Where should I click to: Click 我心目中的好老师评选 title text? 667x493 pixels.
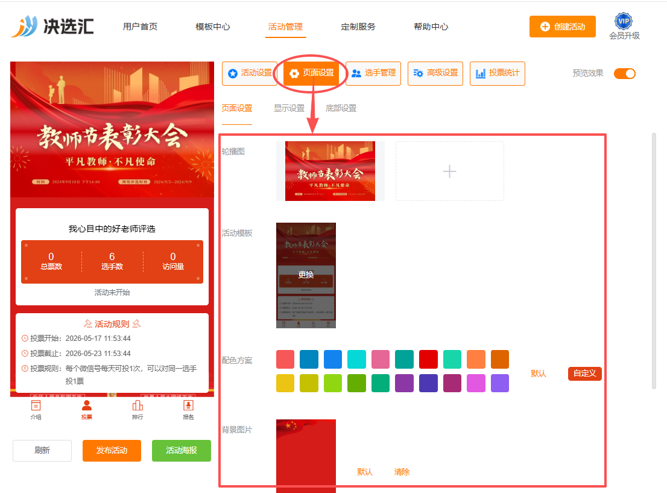coord(112,229)
